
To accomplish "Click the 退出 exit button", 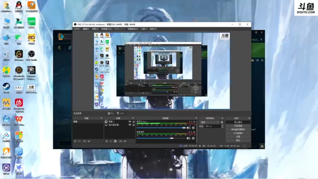I will [238, 140].
